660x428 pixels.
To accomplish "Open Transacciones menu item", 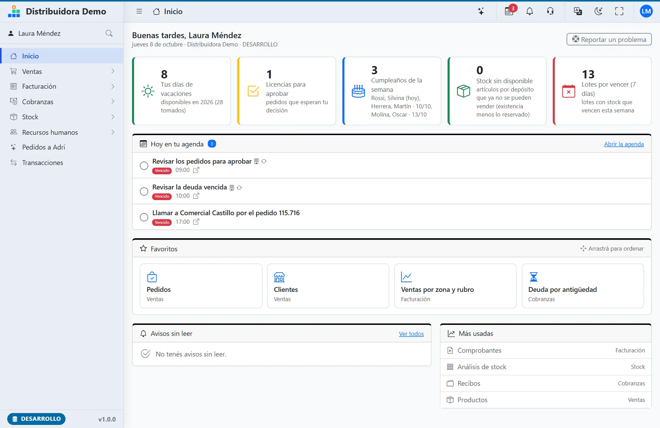I will tap(62, 163).
